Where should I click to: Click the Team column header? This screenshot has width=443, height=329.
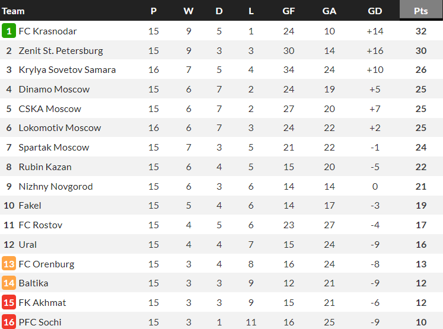[x=14, y=11]
